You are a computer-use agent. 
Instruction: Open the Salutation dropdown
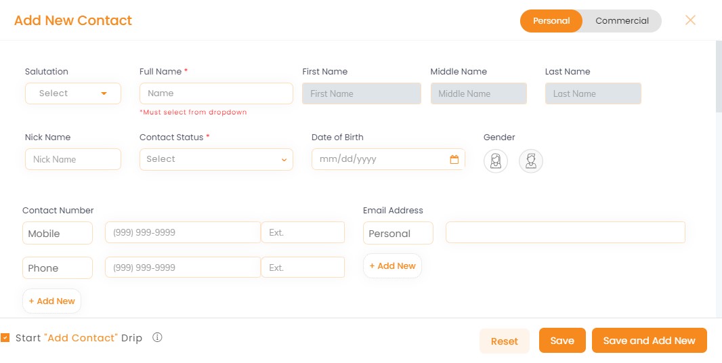pos(73,93)
